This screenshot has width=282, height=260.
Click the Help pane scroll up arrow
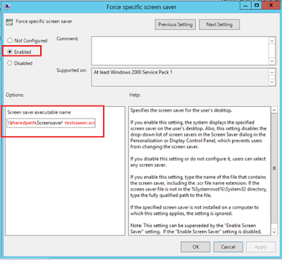(x=274, y=110)
